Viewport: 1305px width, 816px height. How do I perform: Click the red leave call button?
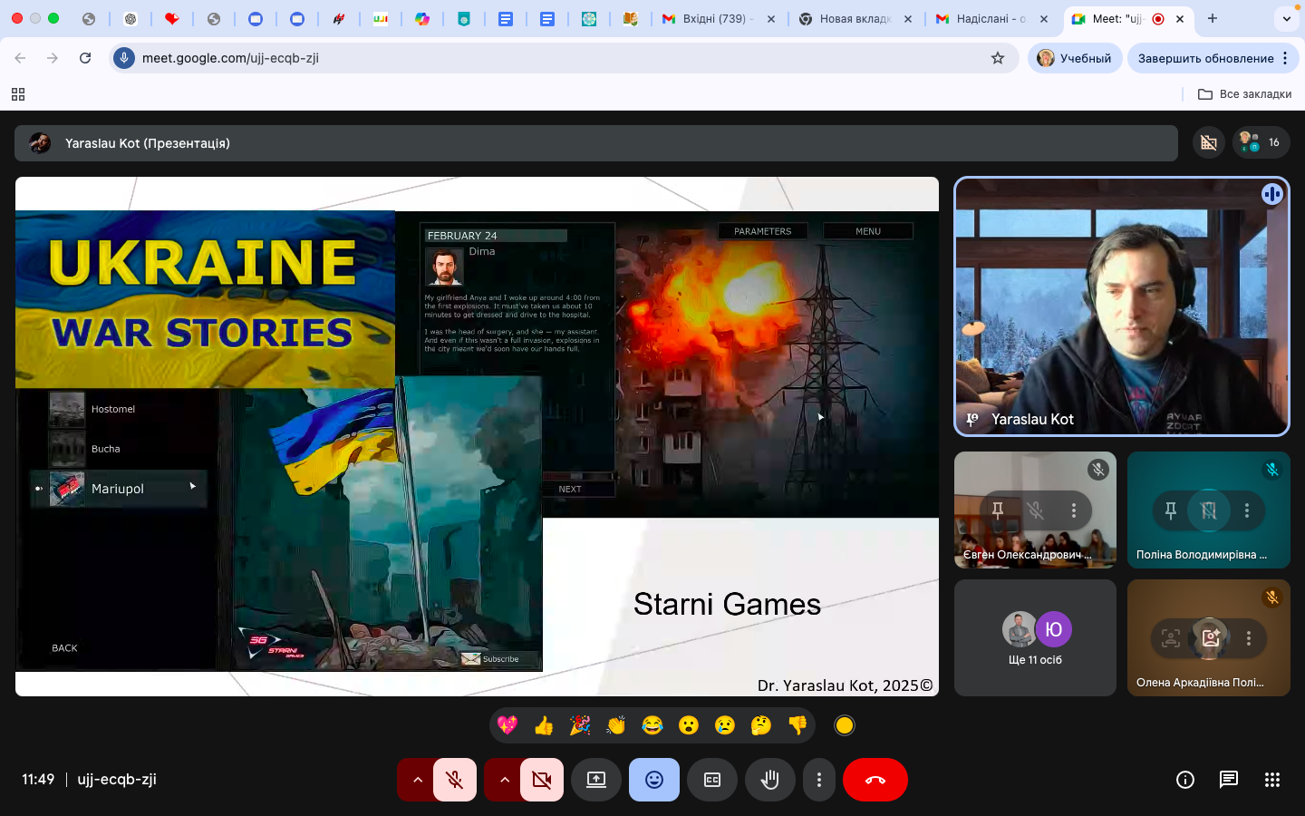click(x=875, y=780)
